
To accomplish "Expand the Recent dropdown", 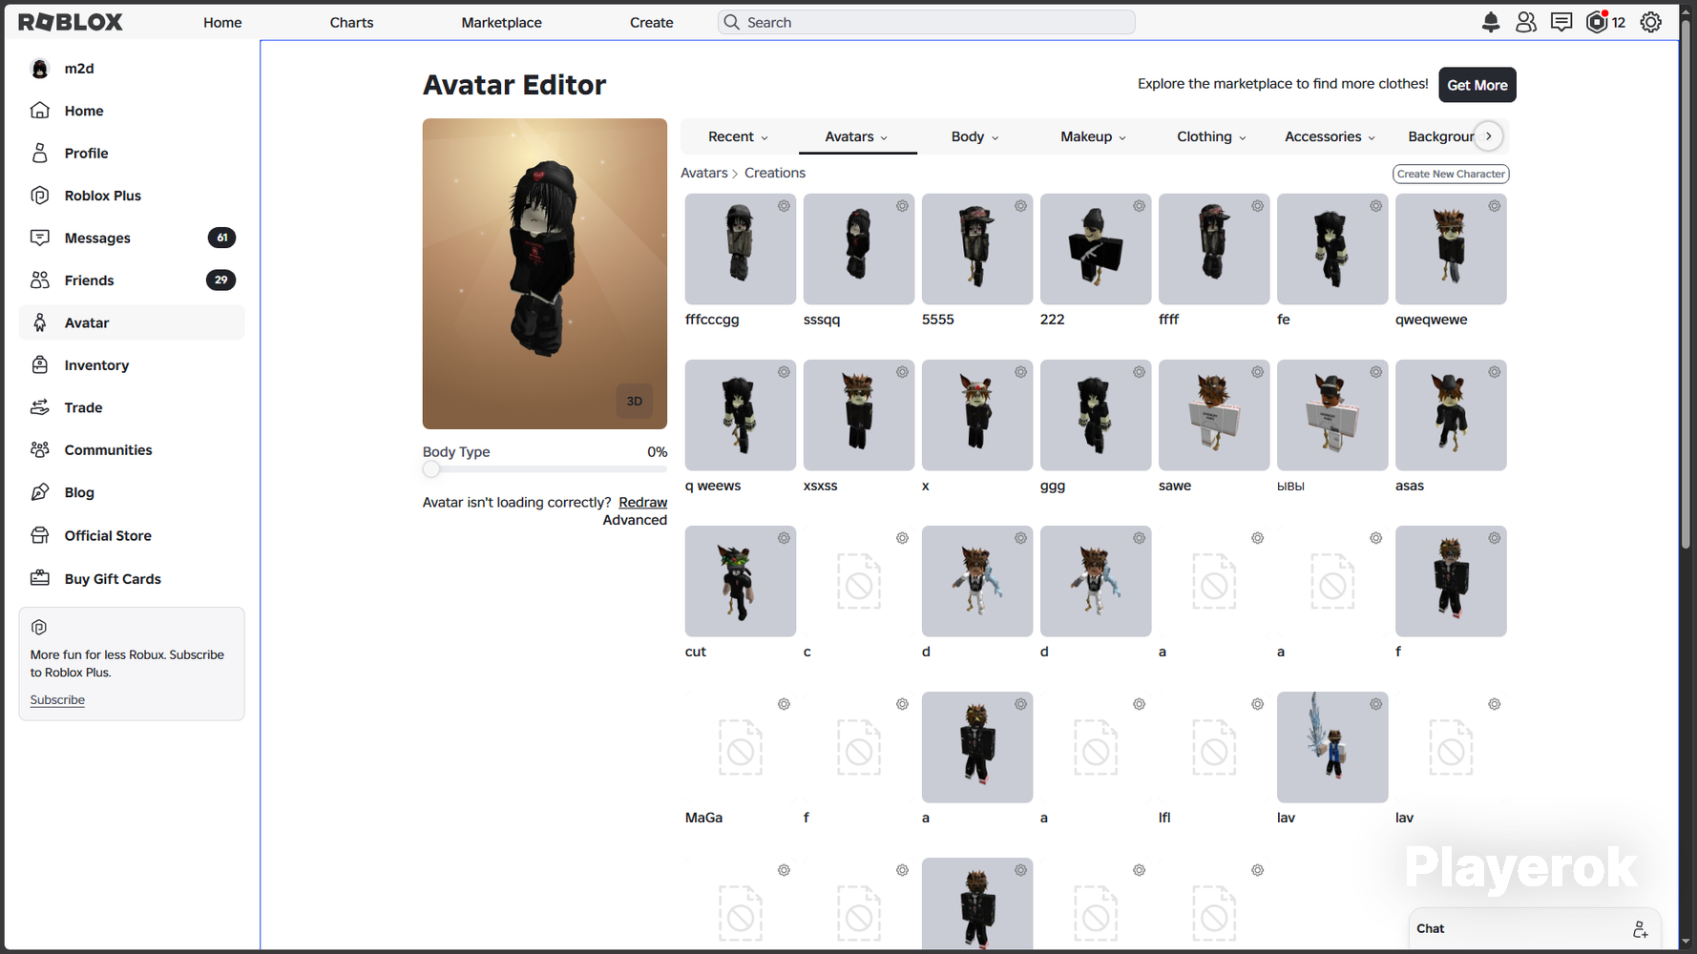I will pyautogui.click(x=738, y=136).
